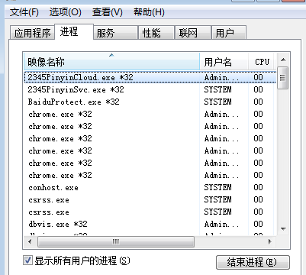The image size is (306, 275).
Task: Select the 进程 tab
Action: (x=74, y=32)
